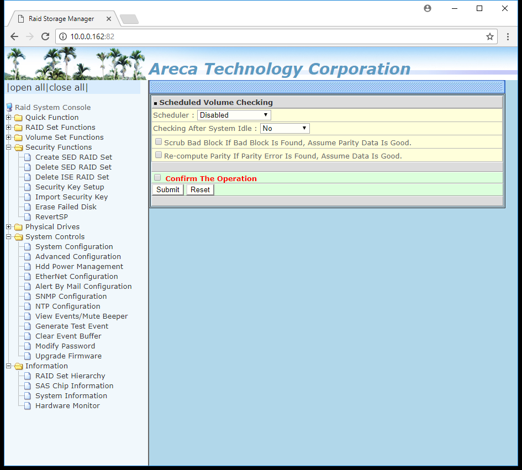Collapse the Security Functions node

[9, 147]
